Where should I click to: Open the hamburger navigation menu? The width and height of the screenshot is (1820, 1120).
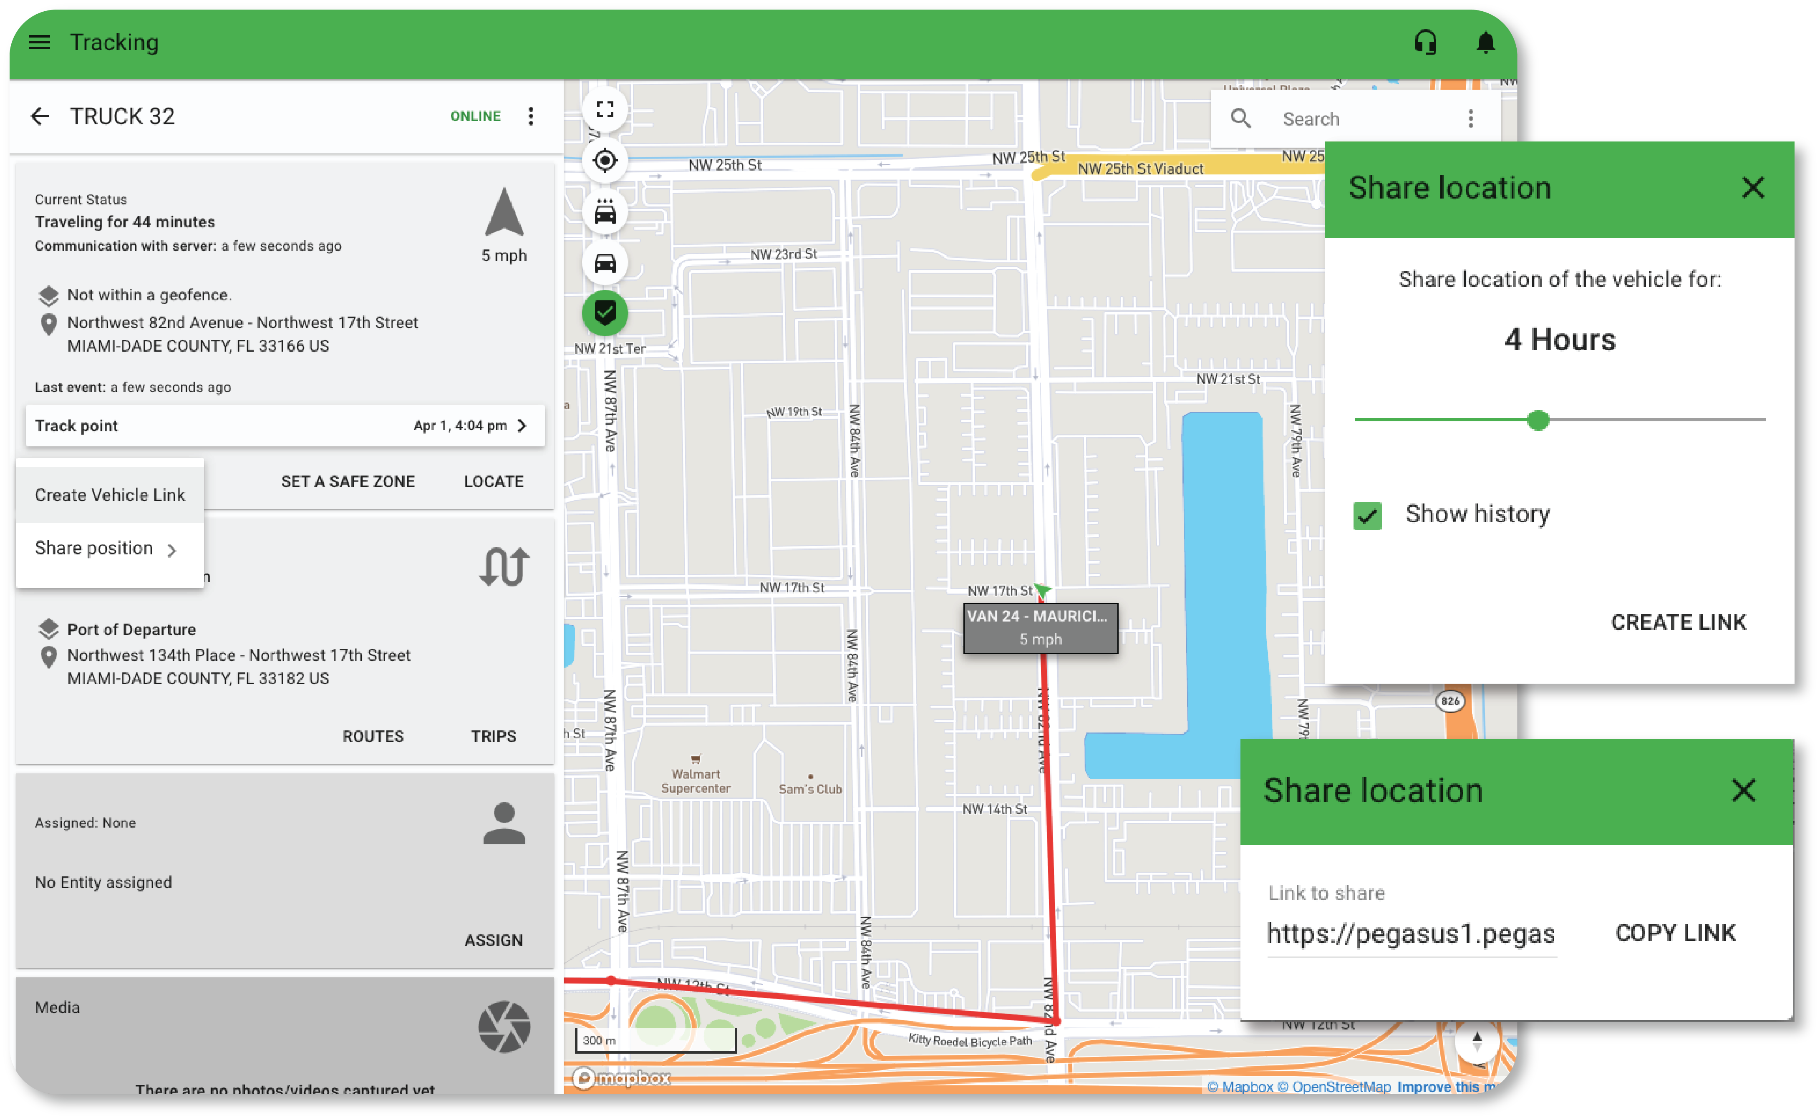(39, 42)
